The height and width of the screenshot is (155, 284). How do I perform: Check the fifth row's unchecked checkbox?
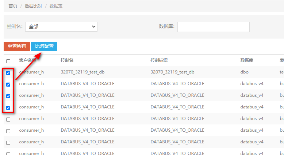click(8, 119)
